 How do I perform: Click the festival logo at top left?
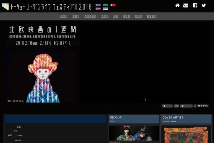tap(5, 6)
